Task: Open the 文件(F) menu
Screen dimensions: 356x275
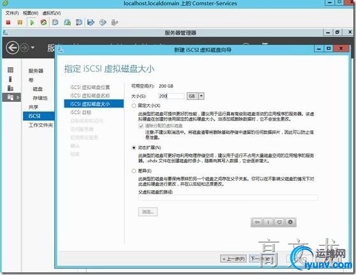Action: tap(12, 13)
